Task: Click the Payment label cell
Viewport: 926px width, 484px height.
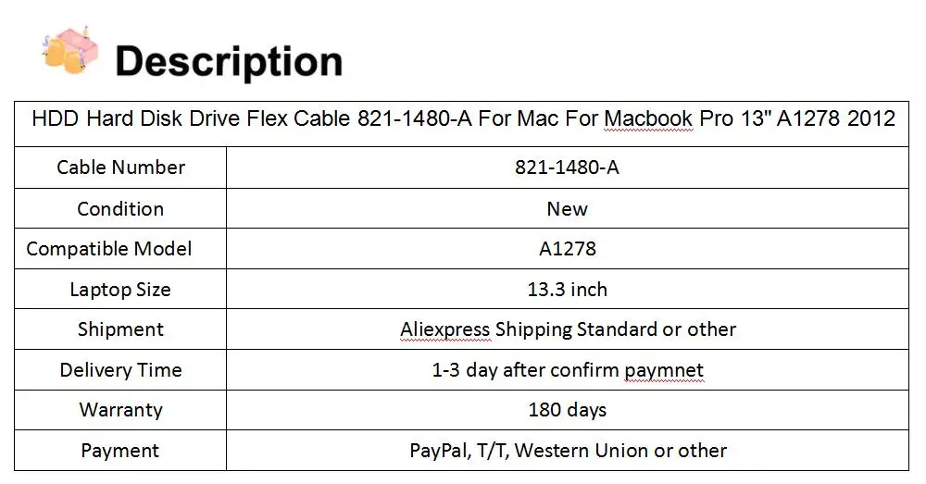Action: 120,451
